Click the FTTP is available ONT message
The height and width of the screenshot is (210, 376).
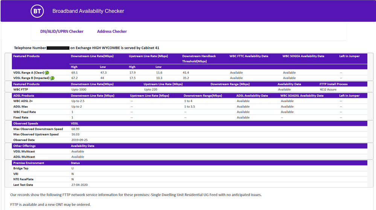tap(50, 204)
